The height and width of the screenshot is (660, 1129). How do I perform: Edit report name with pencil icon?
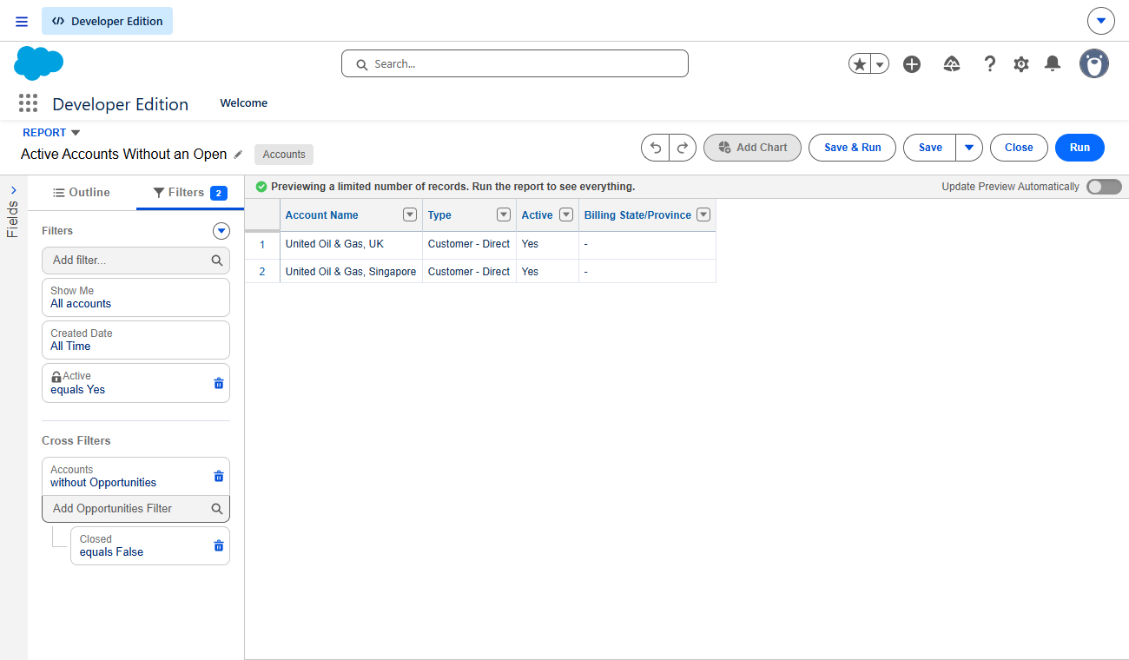click(238, 154)
